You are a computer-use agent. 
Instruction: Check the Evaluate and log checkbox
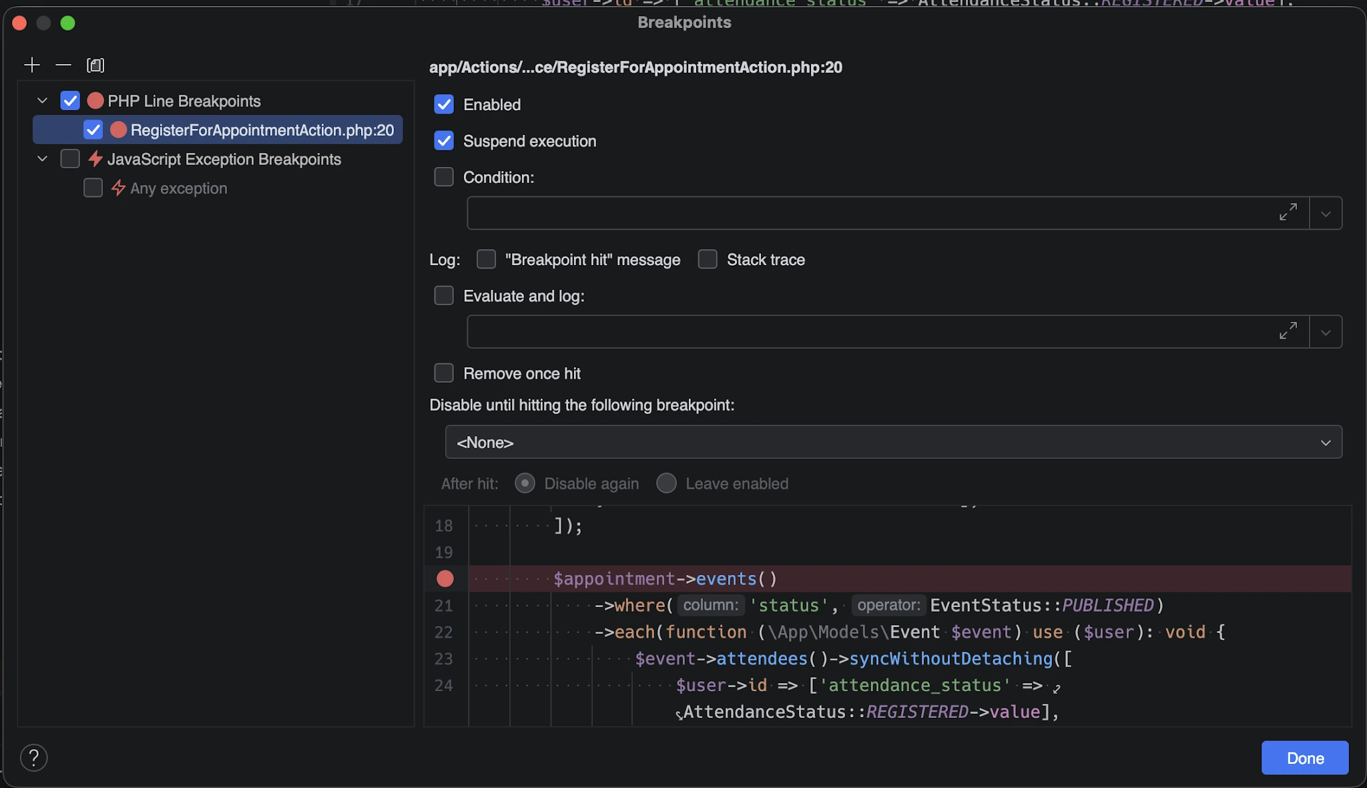click(x=444, y=296)
